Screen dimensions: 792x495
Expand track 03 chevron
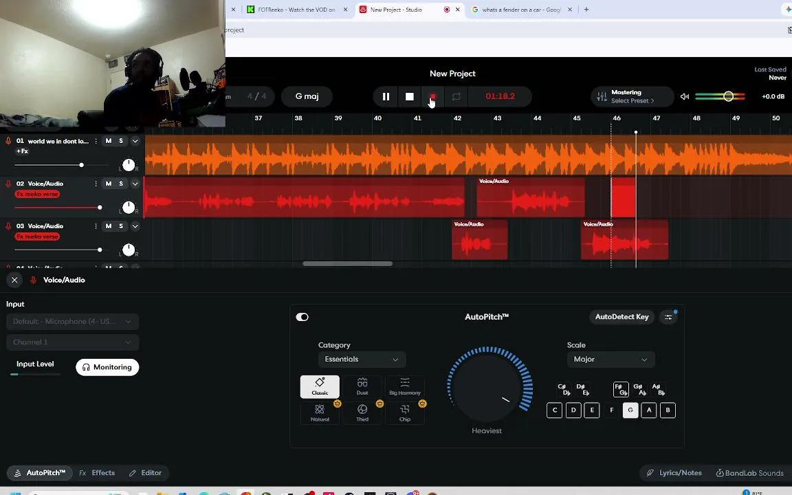point(135,226)
